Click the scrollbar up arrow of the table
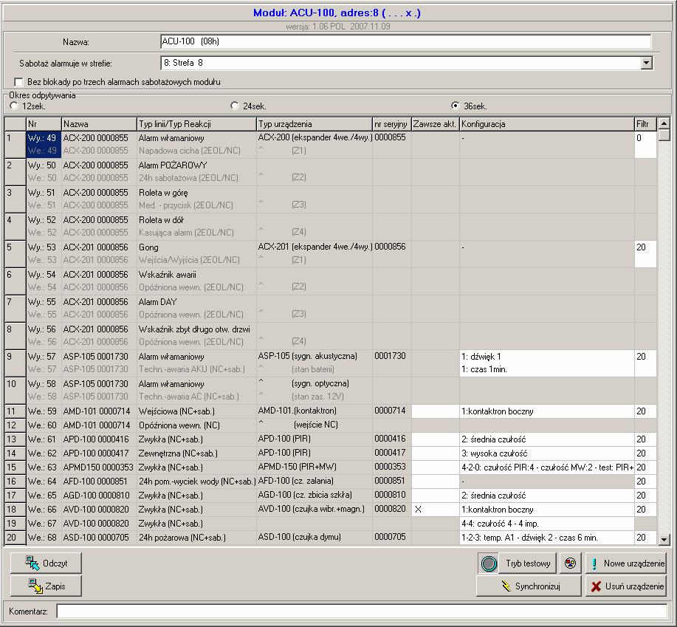The height and width of the screenshot is (627, 677). pos(664,123)
